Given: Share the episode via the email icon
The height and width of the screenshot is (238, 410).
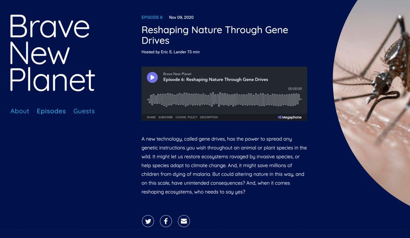Looking at the screenshot, I should (x=184, y=221).
